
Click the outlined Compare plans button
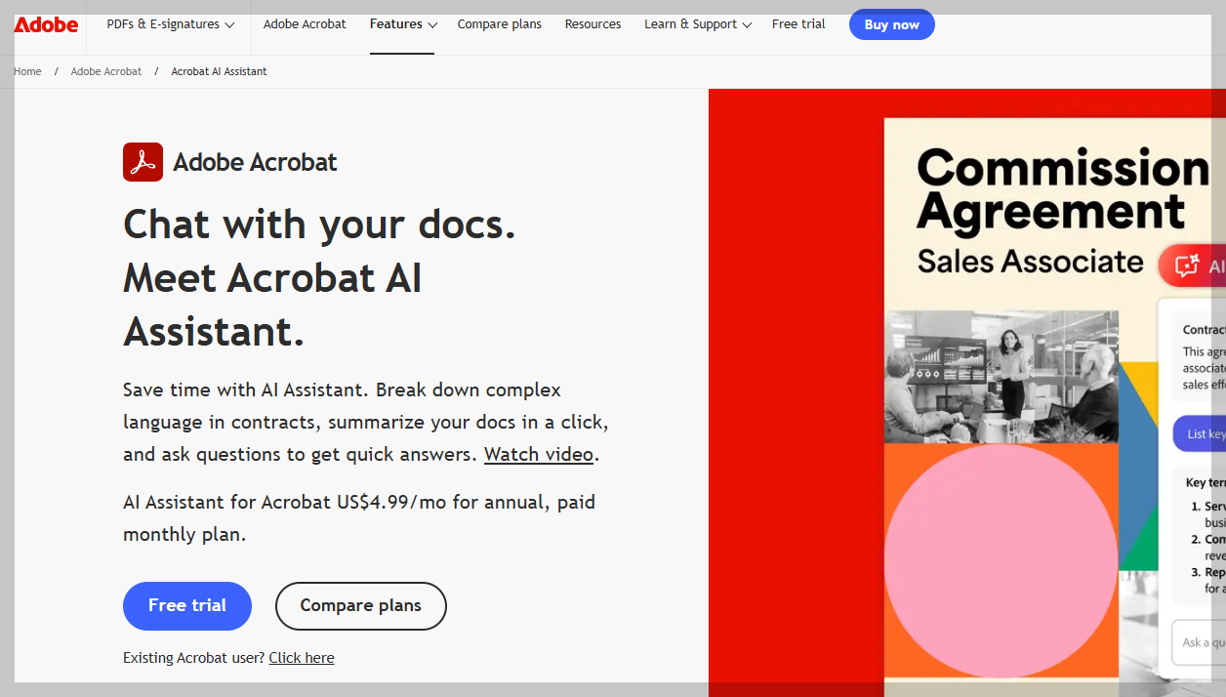click(361, 606)
